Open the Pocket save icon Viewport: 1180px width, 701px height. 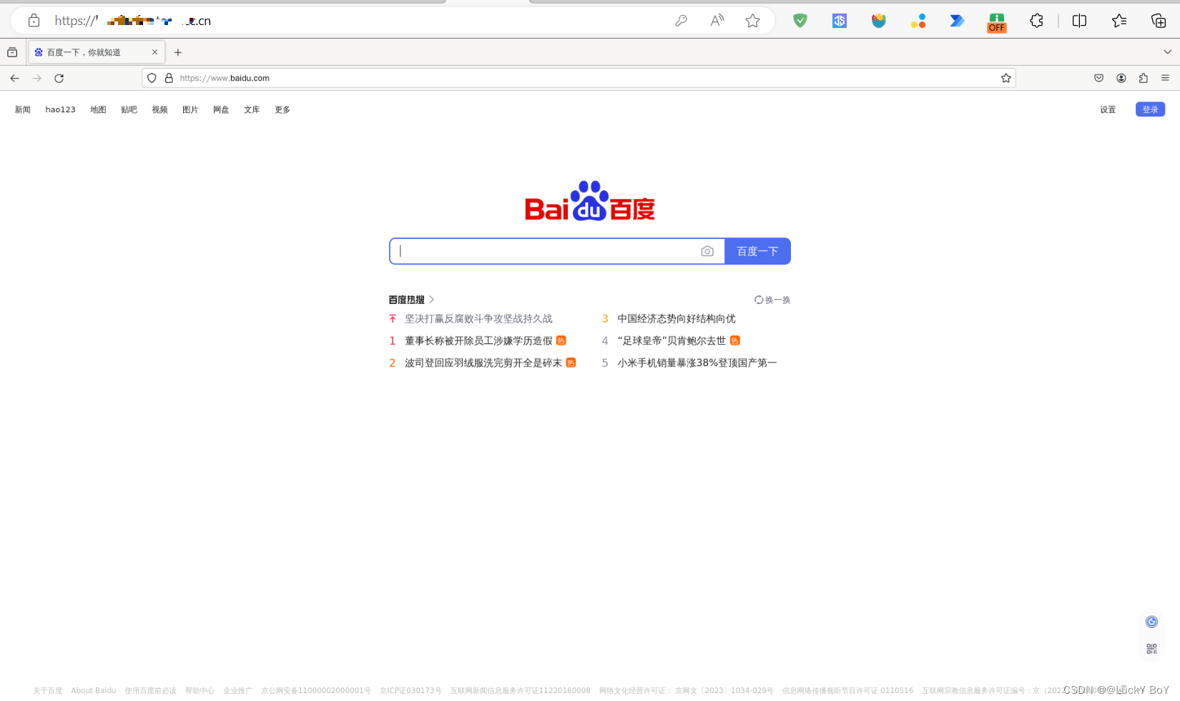coord(1098,78)
